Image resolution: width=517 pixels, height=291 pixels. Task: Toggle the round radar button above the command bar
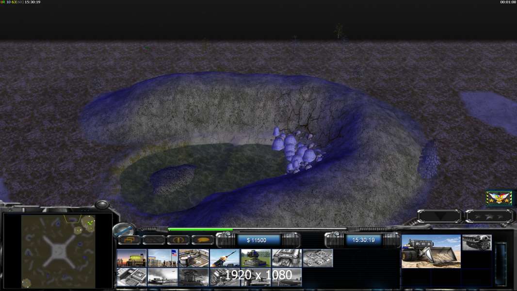(x=123, y=230)
